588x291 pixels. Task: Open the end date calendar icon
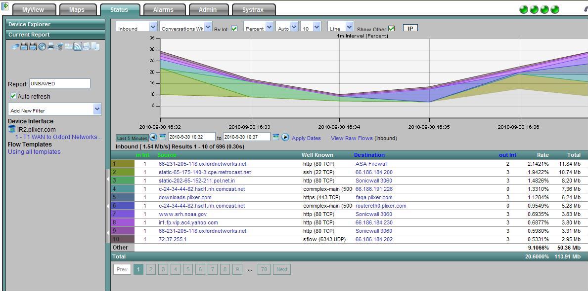click(x=276, y=137)
